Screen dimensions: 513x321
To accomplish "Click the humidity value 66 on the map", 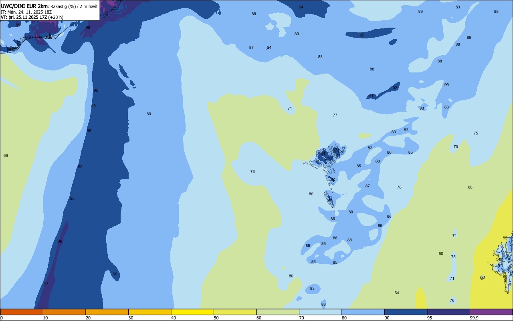I will pos(6,155).
